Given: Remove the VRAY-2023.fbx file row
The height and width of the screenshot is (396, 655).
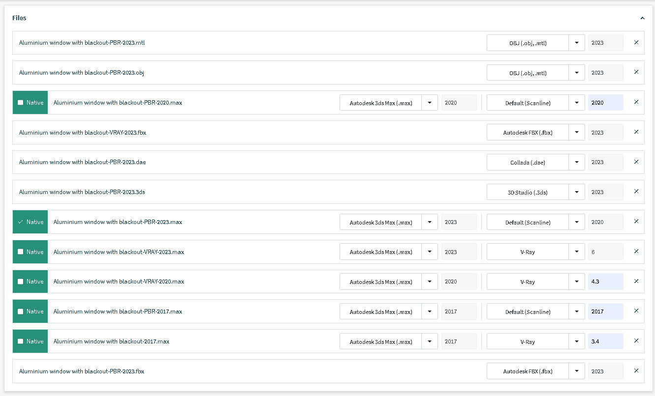Looking at the screenshot, I should click(636, 132).
